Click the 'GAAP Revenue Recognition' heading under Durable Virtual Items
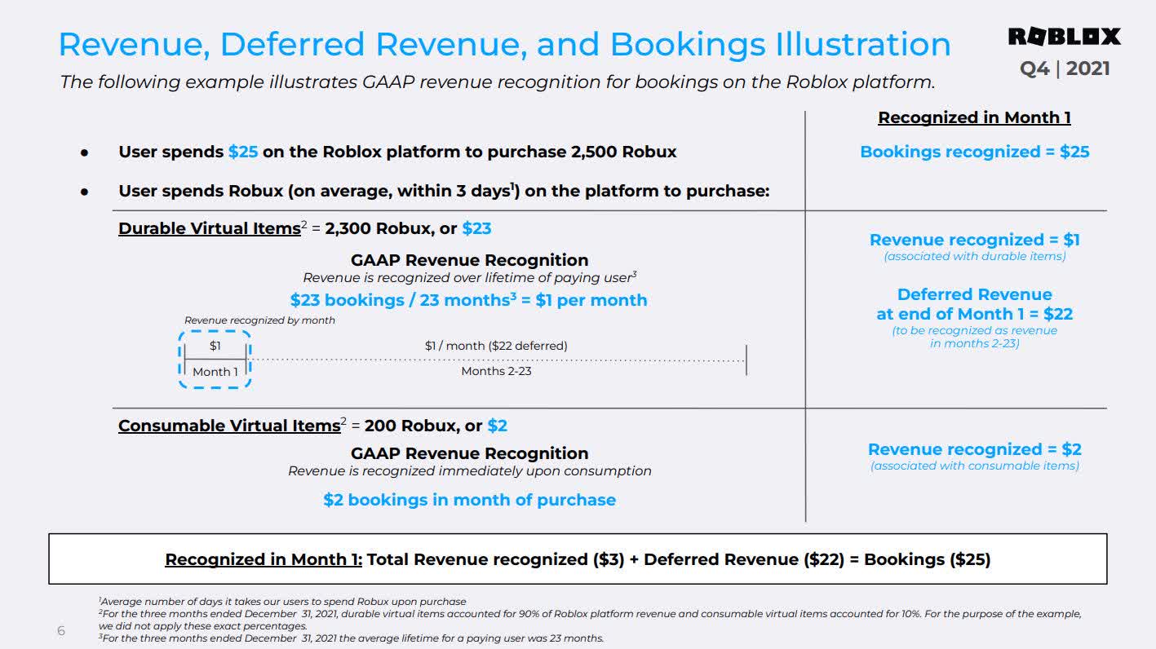Screen dimensions: 1156x649 [x=469, y=260]
